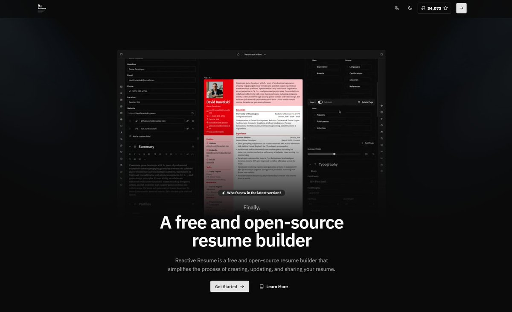Click the Headline field containing Game Developer

coord(161,69)
